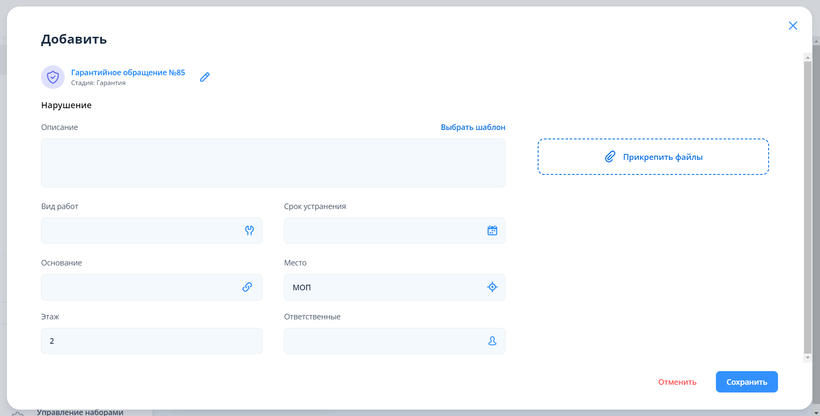Click the chain link icon in Основание
This screenshot has height=416, width=820.
coord(247,287)
